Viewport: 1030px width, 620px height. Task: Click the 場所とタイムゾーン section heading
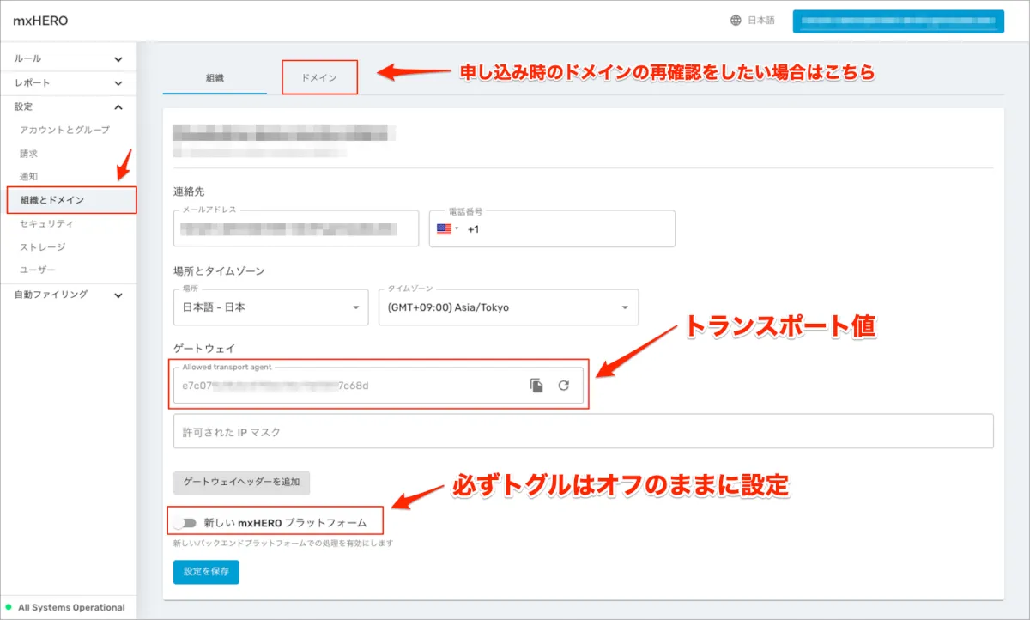click(x=219, y=270)
